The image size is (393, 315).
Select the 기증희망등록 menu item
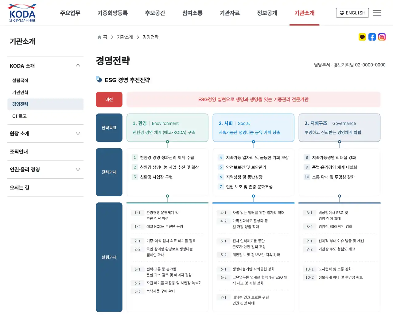click(112, 13)
